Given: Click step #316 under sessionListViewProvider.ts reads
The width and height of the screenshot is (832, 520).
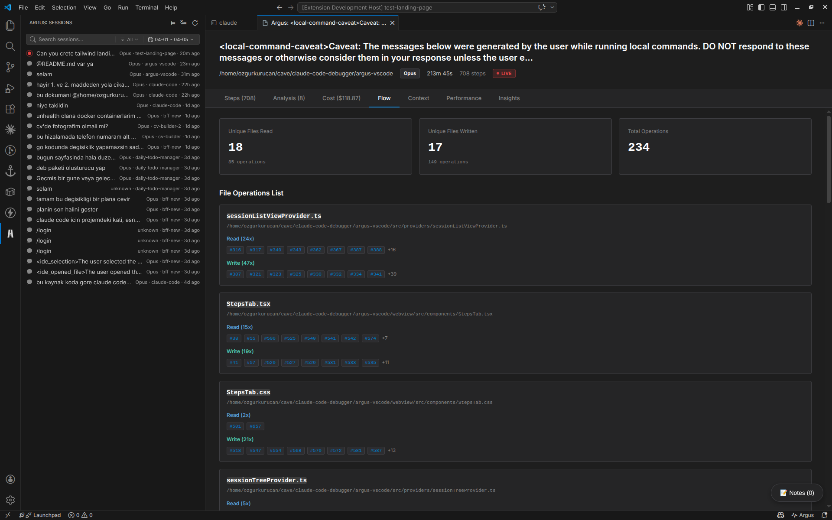Looking at the screenshot, I should 235,250.
